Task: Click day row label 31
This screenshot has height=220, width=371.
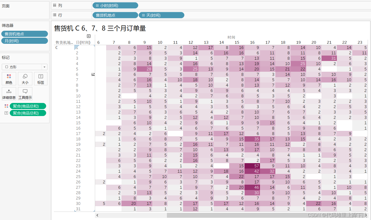Action: tap(78, 209)
